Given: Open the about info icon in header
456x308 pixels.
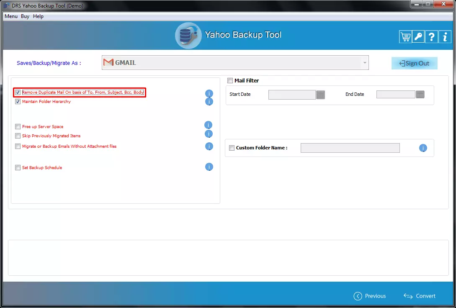Looking at the screenshot, I should click(444, 37).
